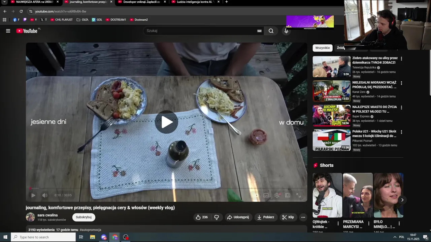This screenshot has height=242, width=431.
Task: Open the Super Express video thumbnail
Action: [332, 116]
